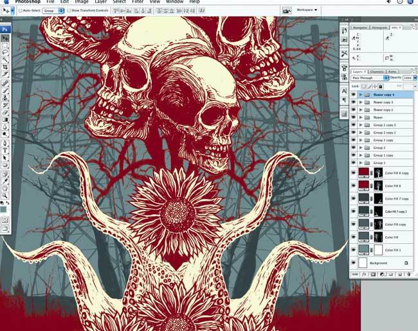Select the Pen tool
418x331 pixels.
pos(5,143)
